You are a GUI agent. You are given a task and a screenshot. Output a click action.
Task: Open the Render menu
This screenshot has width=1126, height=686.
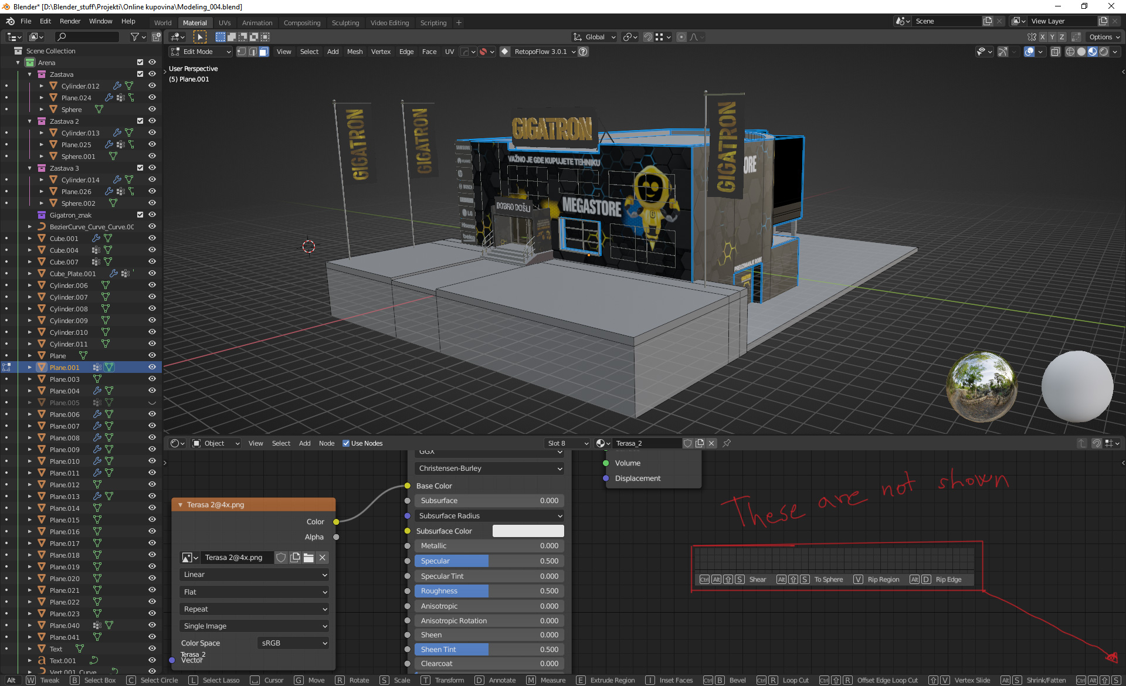tap(70, 21)
